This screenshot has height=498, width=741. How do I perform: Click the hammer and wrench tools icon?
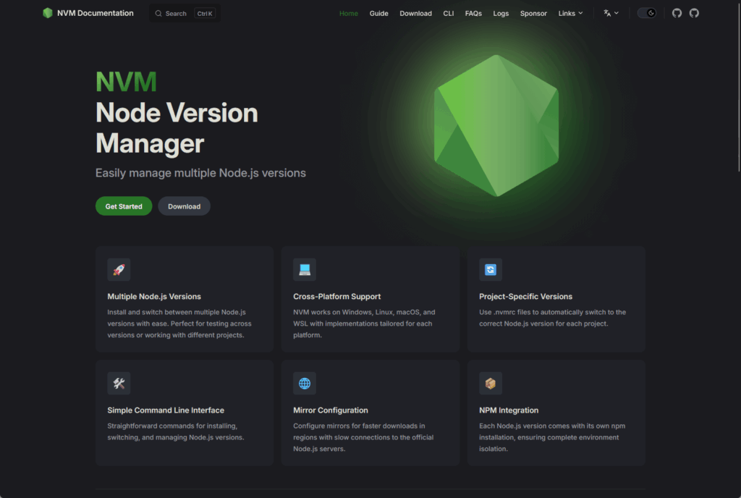119,383
